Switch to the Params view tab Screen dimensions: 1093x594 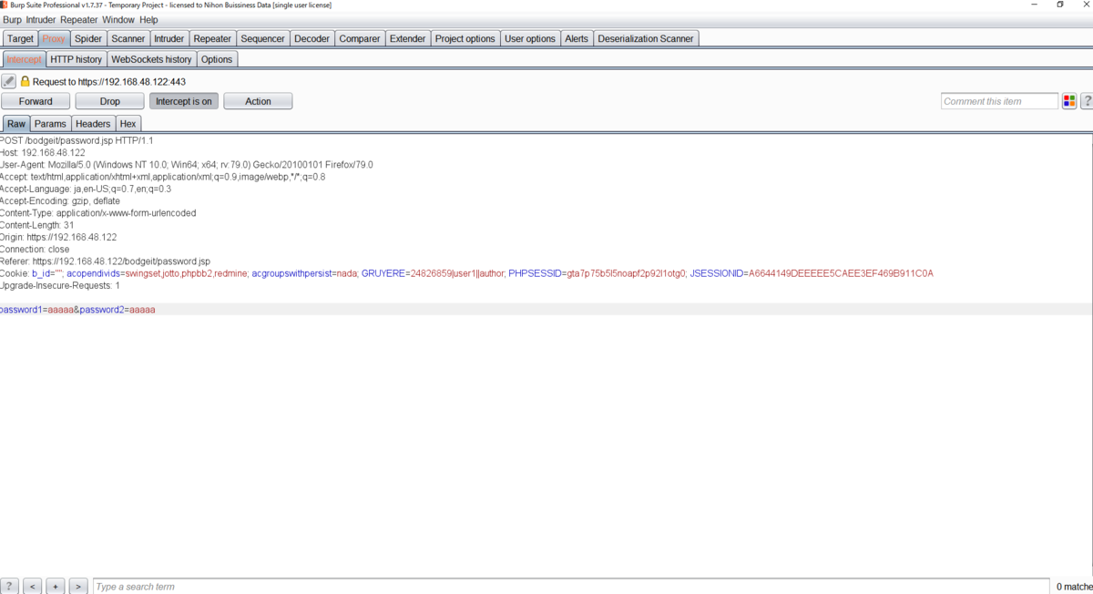[x=50, y=124]
